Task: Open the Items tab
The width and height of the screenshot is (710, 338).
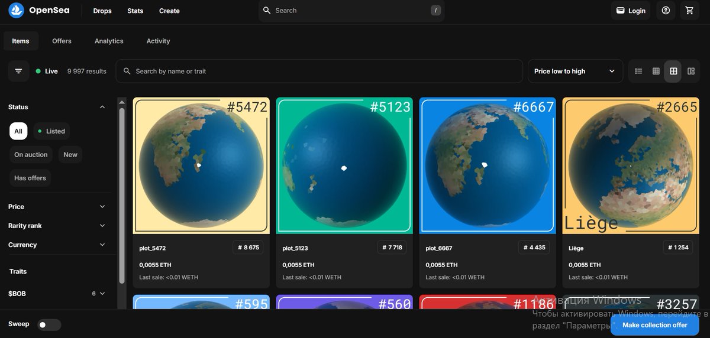Action: (21, 41)
